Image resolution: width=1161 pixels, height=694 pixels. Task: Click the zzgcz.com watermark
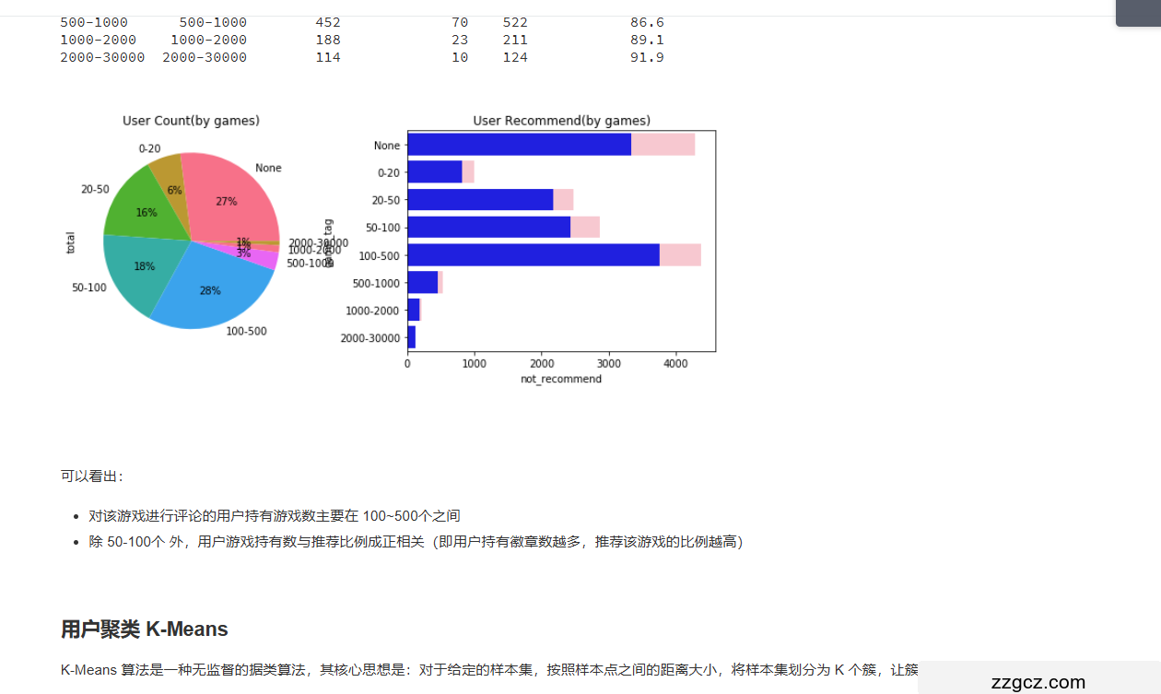(x=1038, y=682)
